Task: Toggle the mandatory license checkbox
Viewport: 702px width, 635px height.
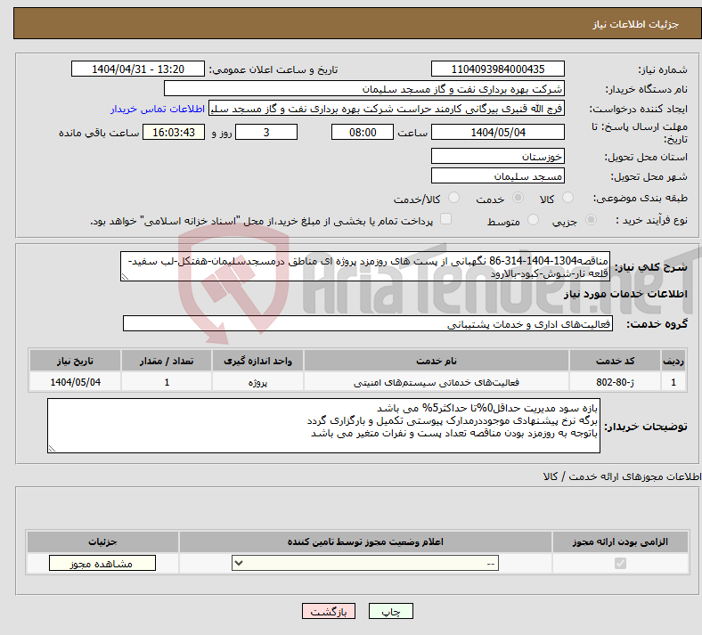Action: [x=621, y=564]
